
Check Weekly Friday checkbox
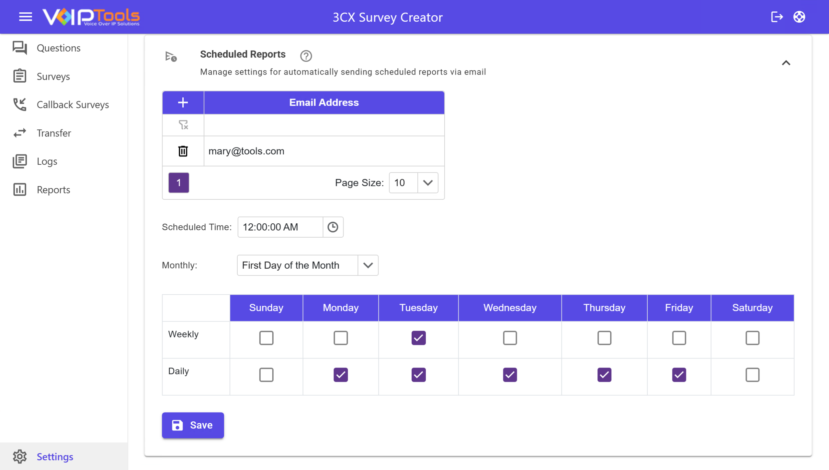679,338
